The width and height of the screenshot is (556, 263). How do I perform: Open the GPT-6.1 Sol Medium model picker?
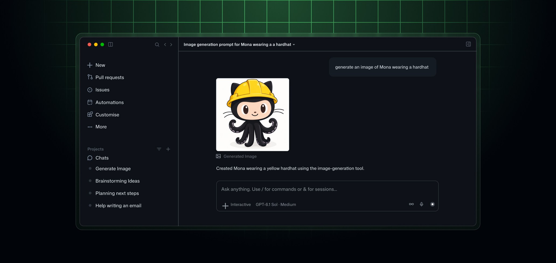(x=276, y=205)
